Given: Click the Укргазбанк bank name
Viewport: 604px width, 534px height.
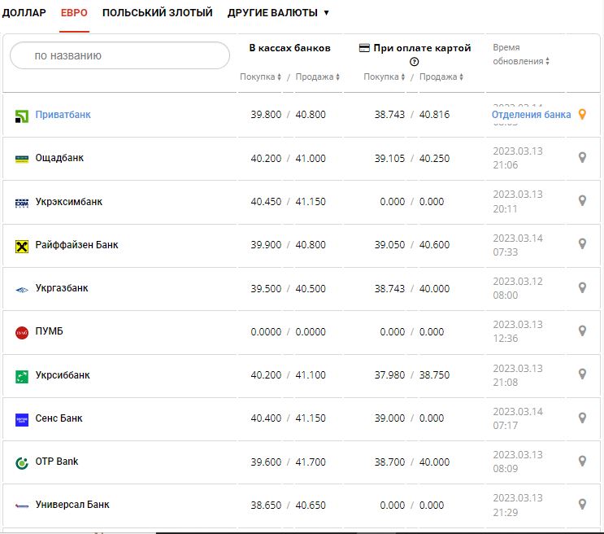Looking at the screenshot, I should tap(62, 288).
